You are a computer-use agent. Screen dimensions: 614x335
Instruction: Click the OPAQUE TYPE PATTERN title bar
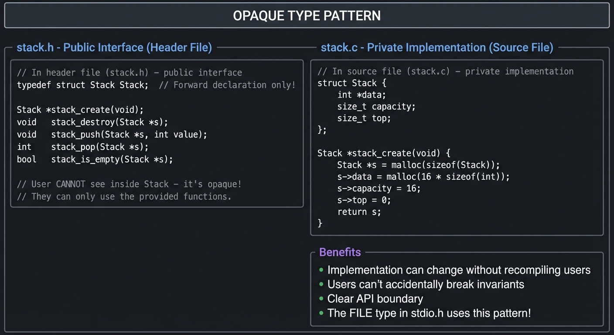pyautogui.click(x=307, y=15)
